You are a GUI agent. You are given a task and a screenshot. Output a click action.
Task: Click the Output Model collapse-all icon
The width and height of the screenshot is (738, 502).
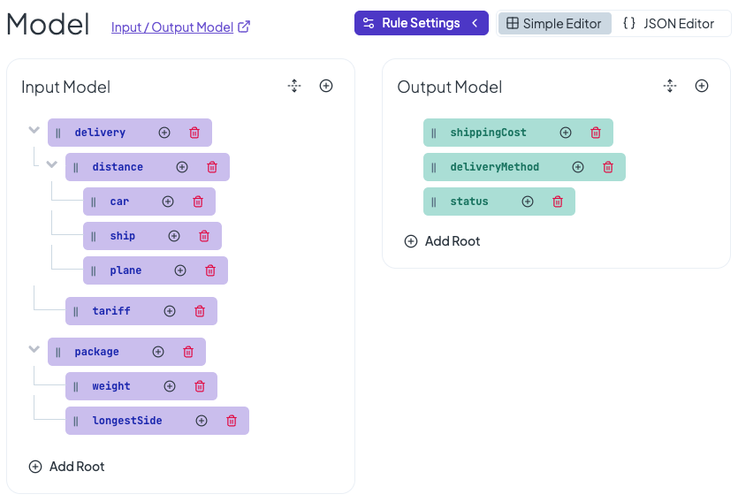coord(670,86)
